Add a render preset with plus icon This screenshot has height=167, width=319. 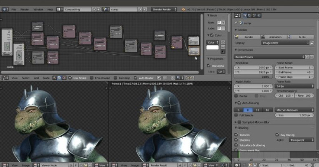point(307,57)
